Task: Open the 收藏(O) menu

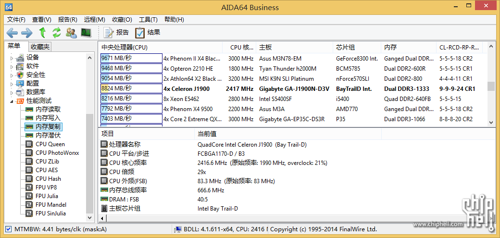Action: pos(122,19)
